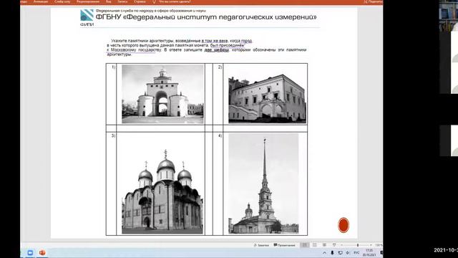Open the Примечания comments pane
Image resolution: width=458 pixels, height=258 pixels.
(x=284, y=245)
